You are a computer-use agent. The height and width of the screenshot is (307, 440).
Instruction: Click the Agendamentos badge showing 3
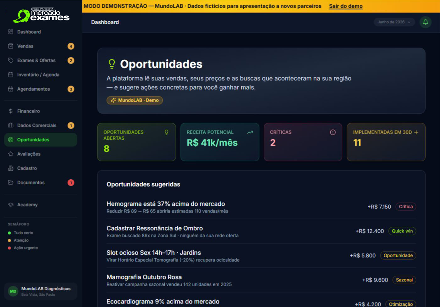[x=71, y=89]
